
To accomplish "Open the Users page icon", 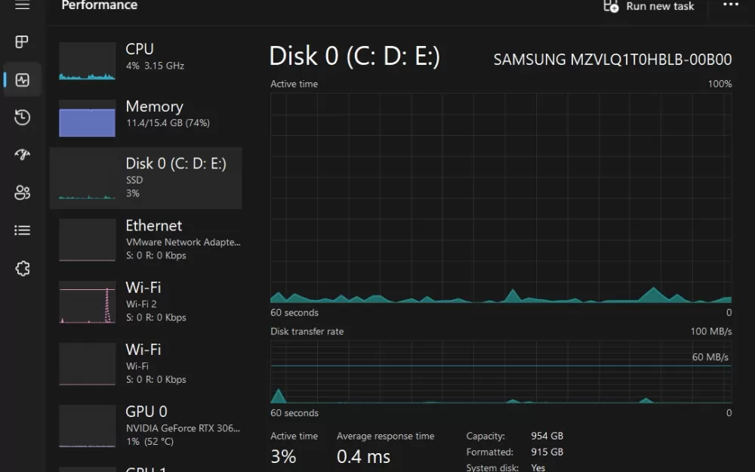I will pos(22,193).
